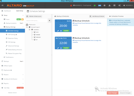The height and width of the screenshot is (96, 134).
Task: Click the Schedule Settings calendar icon heading
Action: point(28,11)
